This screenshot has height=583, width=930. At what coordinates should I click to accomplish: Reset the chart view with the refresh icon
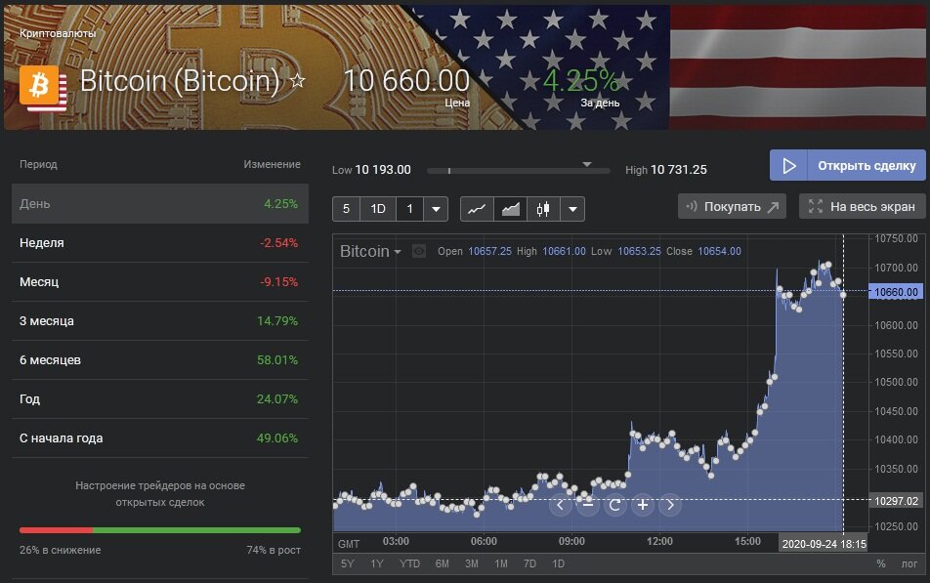point(614,505)
